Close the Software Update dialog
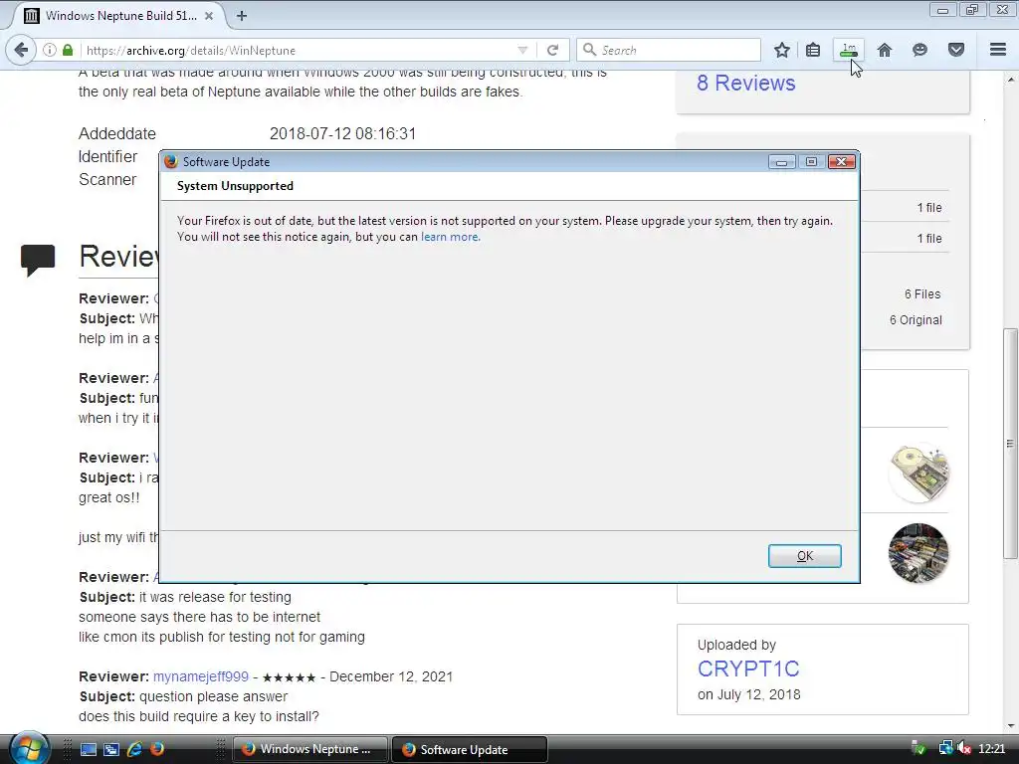 coord(842,162)
